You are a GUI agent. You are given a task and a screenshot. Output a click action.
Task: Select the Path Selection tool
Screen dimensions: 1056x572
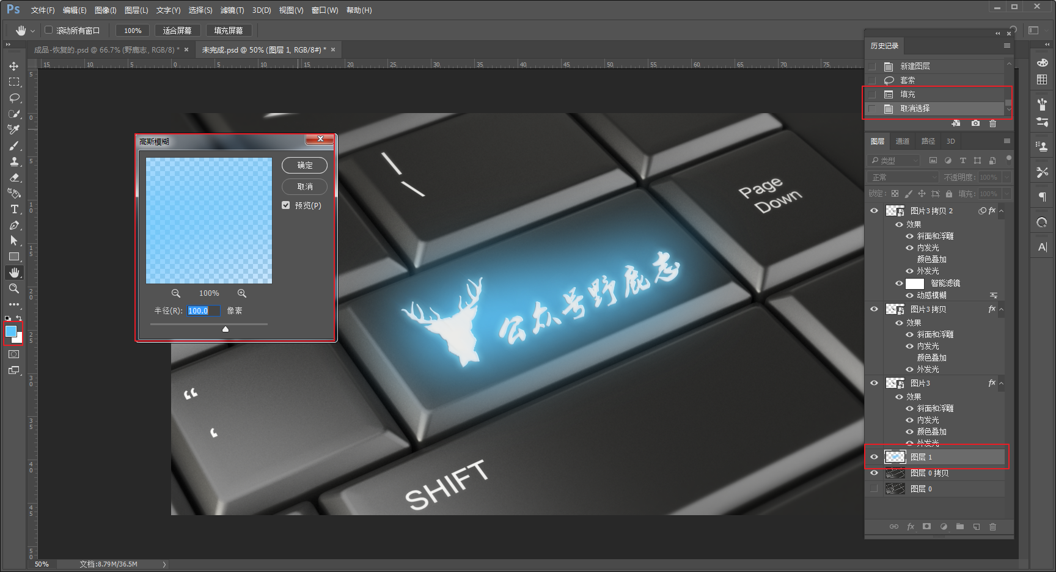[x=14, y=241]
